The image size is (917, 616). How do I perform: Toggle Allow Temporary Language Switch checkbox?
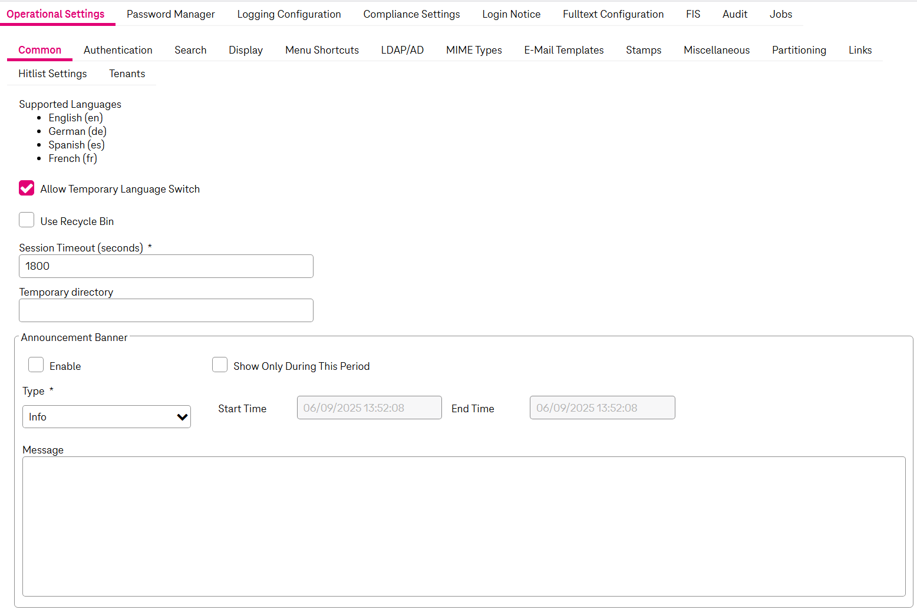pyautogui.click(x=27, y=188)
